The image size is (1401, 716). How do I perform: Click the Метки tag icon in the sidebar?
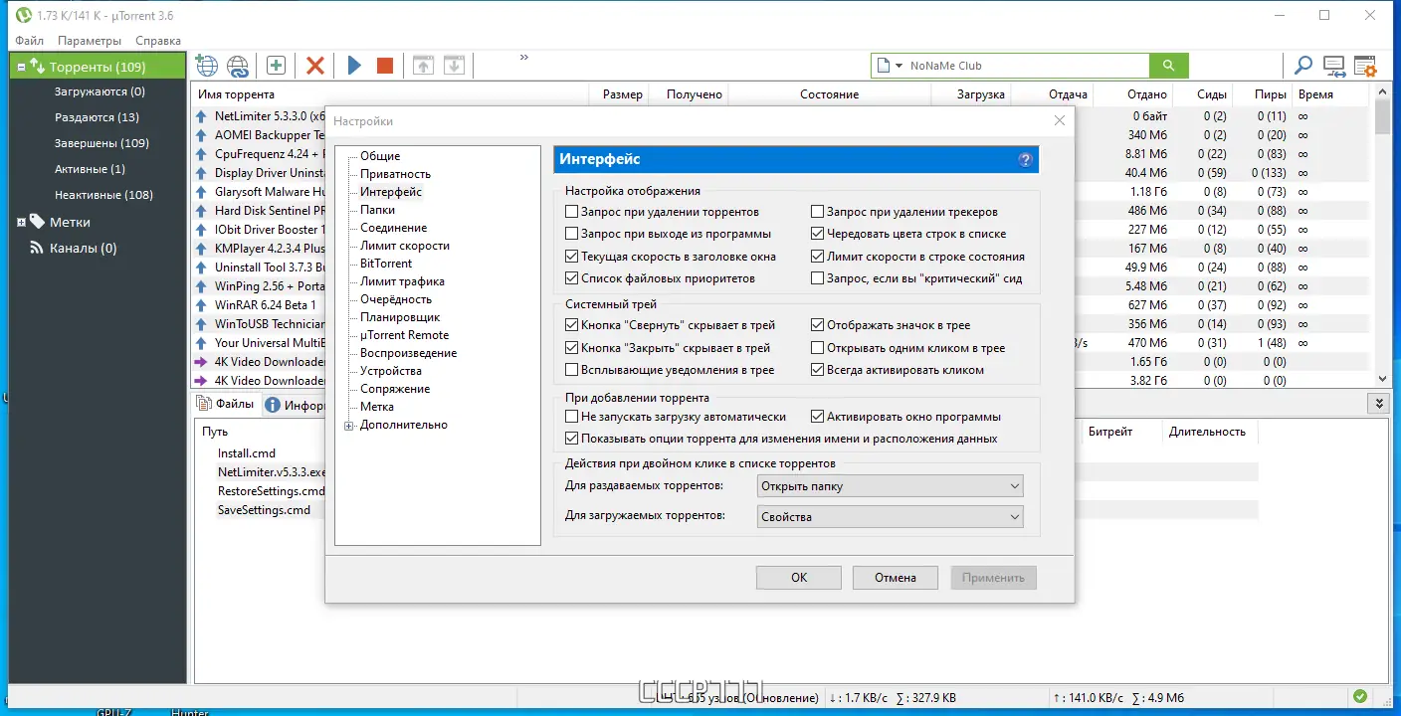pyautogui.click(x=37, y=222)
